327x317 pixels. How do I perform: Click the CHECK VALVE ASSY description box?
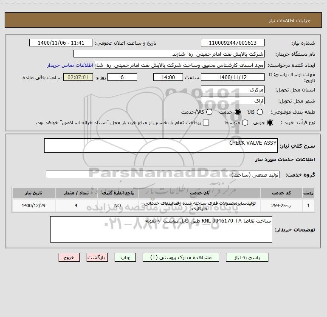click(161, 146)
